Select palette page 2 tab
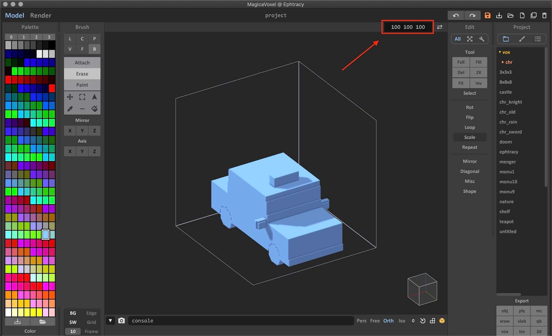The width and height of the screenshot is (552, 336). point(36,37)
